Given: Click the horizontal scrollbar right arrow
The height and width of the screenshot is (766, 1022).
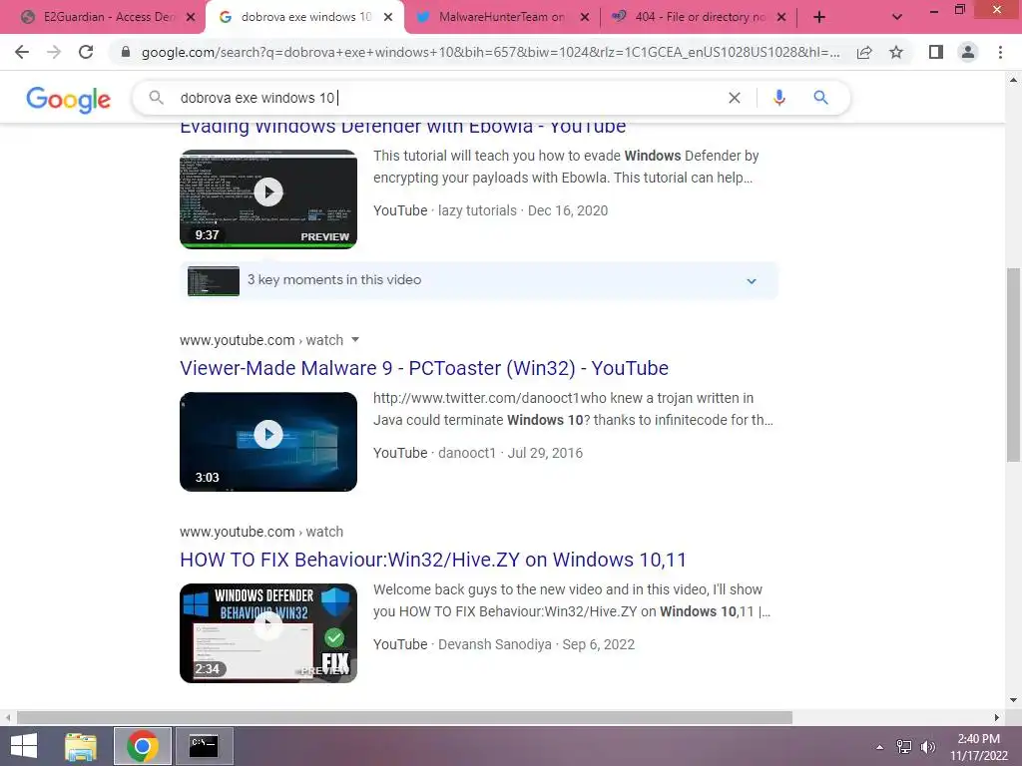Looking at the screenshot, I should pos(997,718).
